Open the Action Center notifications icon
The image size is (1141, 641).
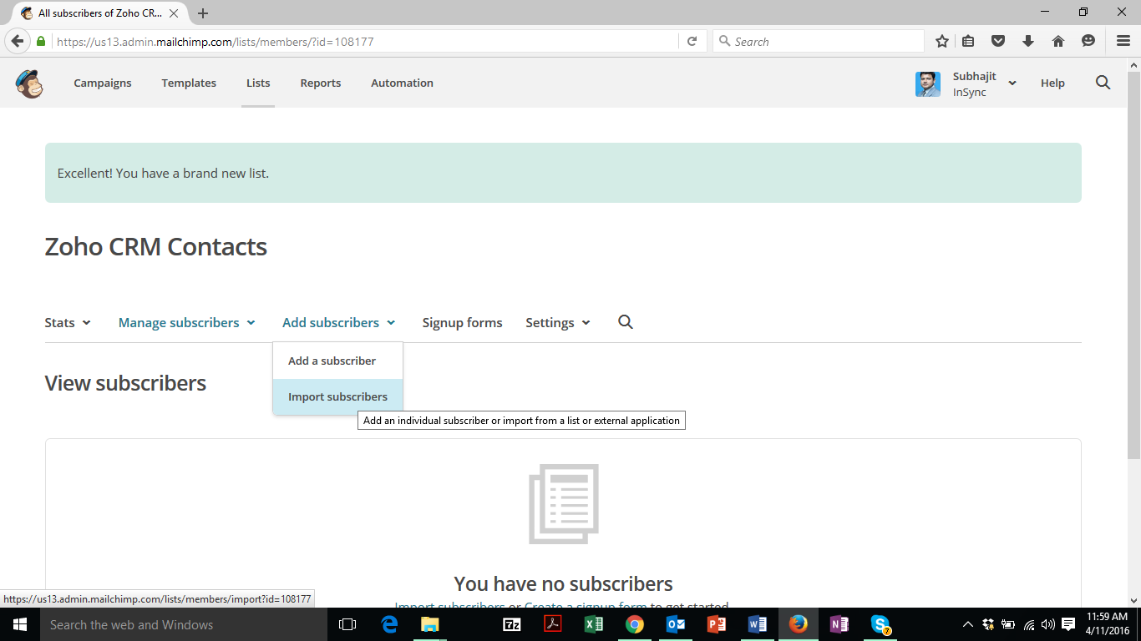click(x=1068, y=624)
